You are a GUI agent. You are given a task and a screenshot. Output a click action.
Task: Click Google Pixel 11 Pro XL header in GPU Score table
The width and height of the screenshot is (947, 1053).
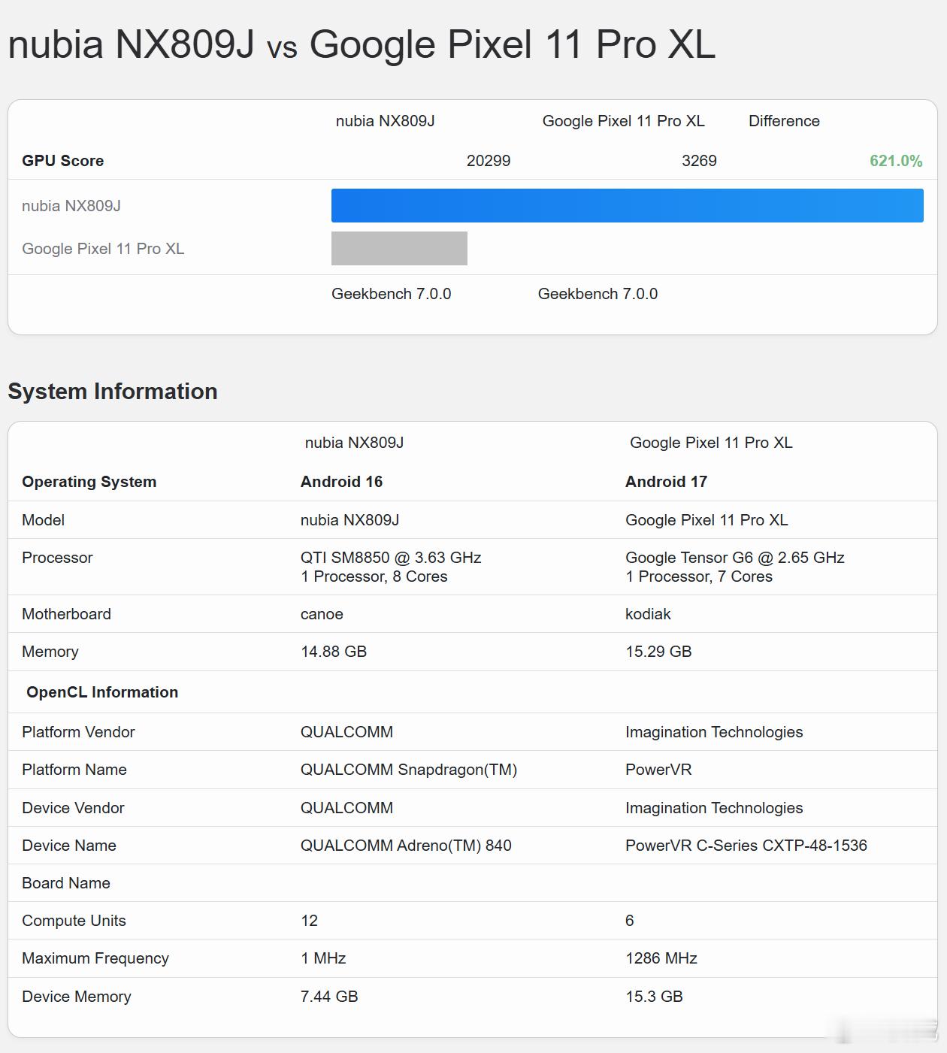click(624, 121)
